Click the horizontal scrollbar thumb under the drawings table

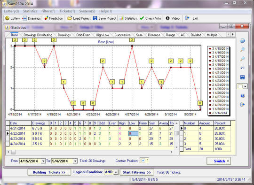point(13,152)
